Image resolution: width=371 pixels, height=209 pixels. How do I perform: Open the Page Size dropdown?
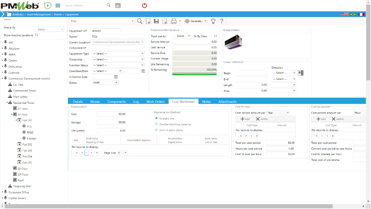tap(122, 153)
